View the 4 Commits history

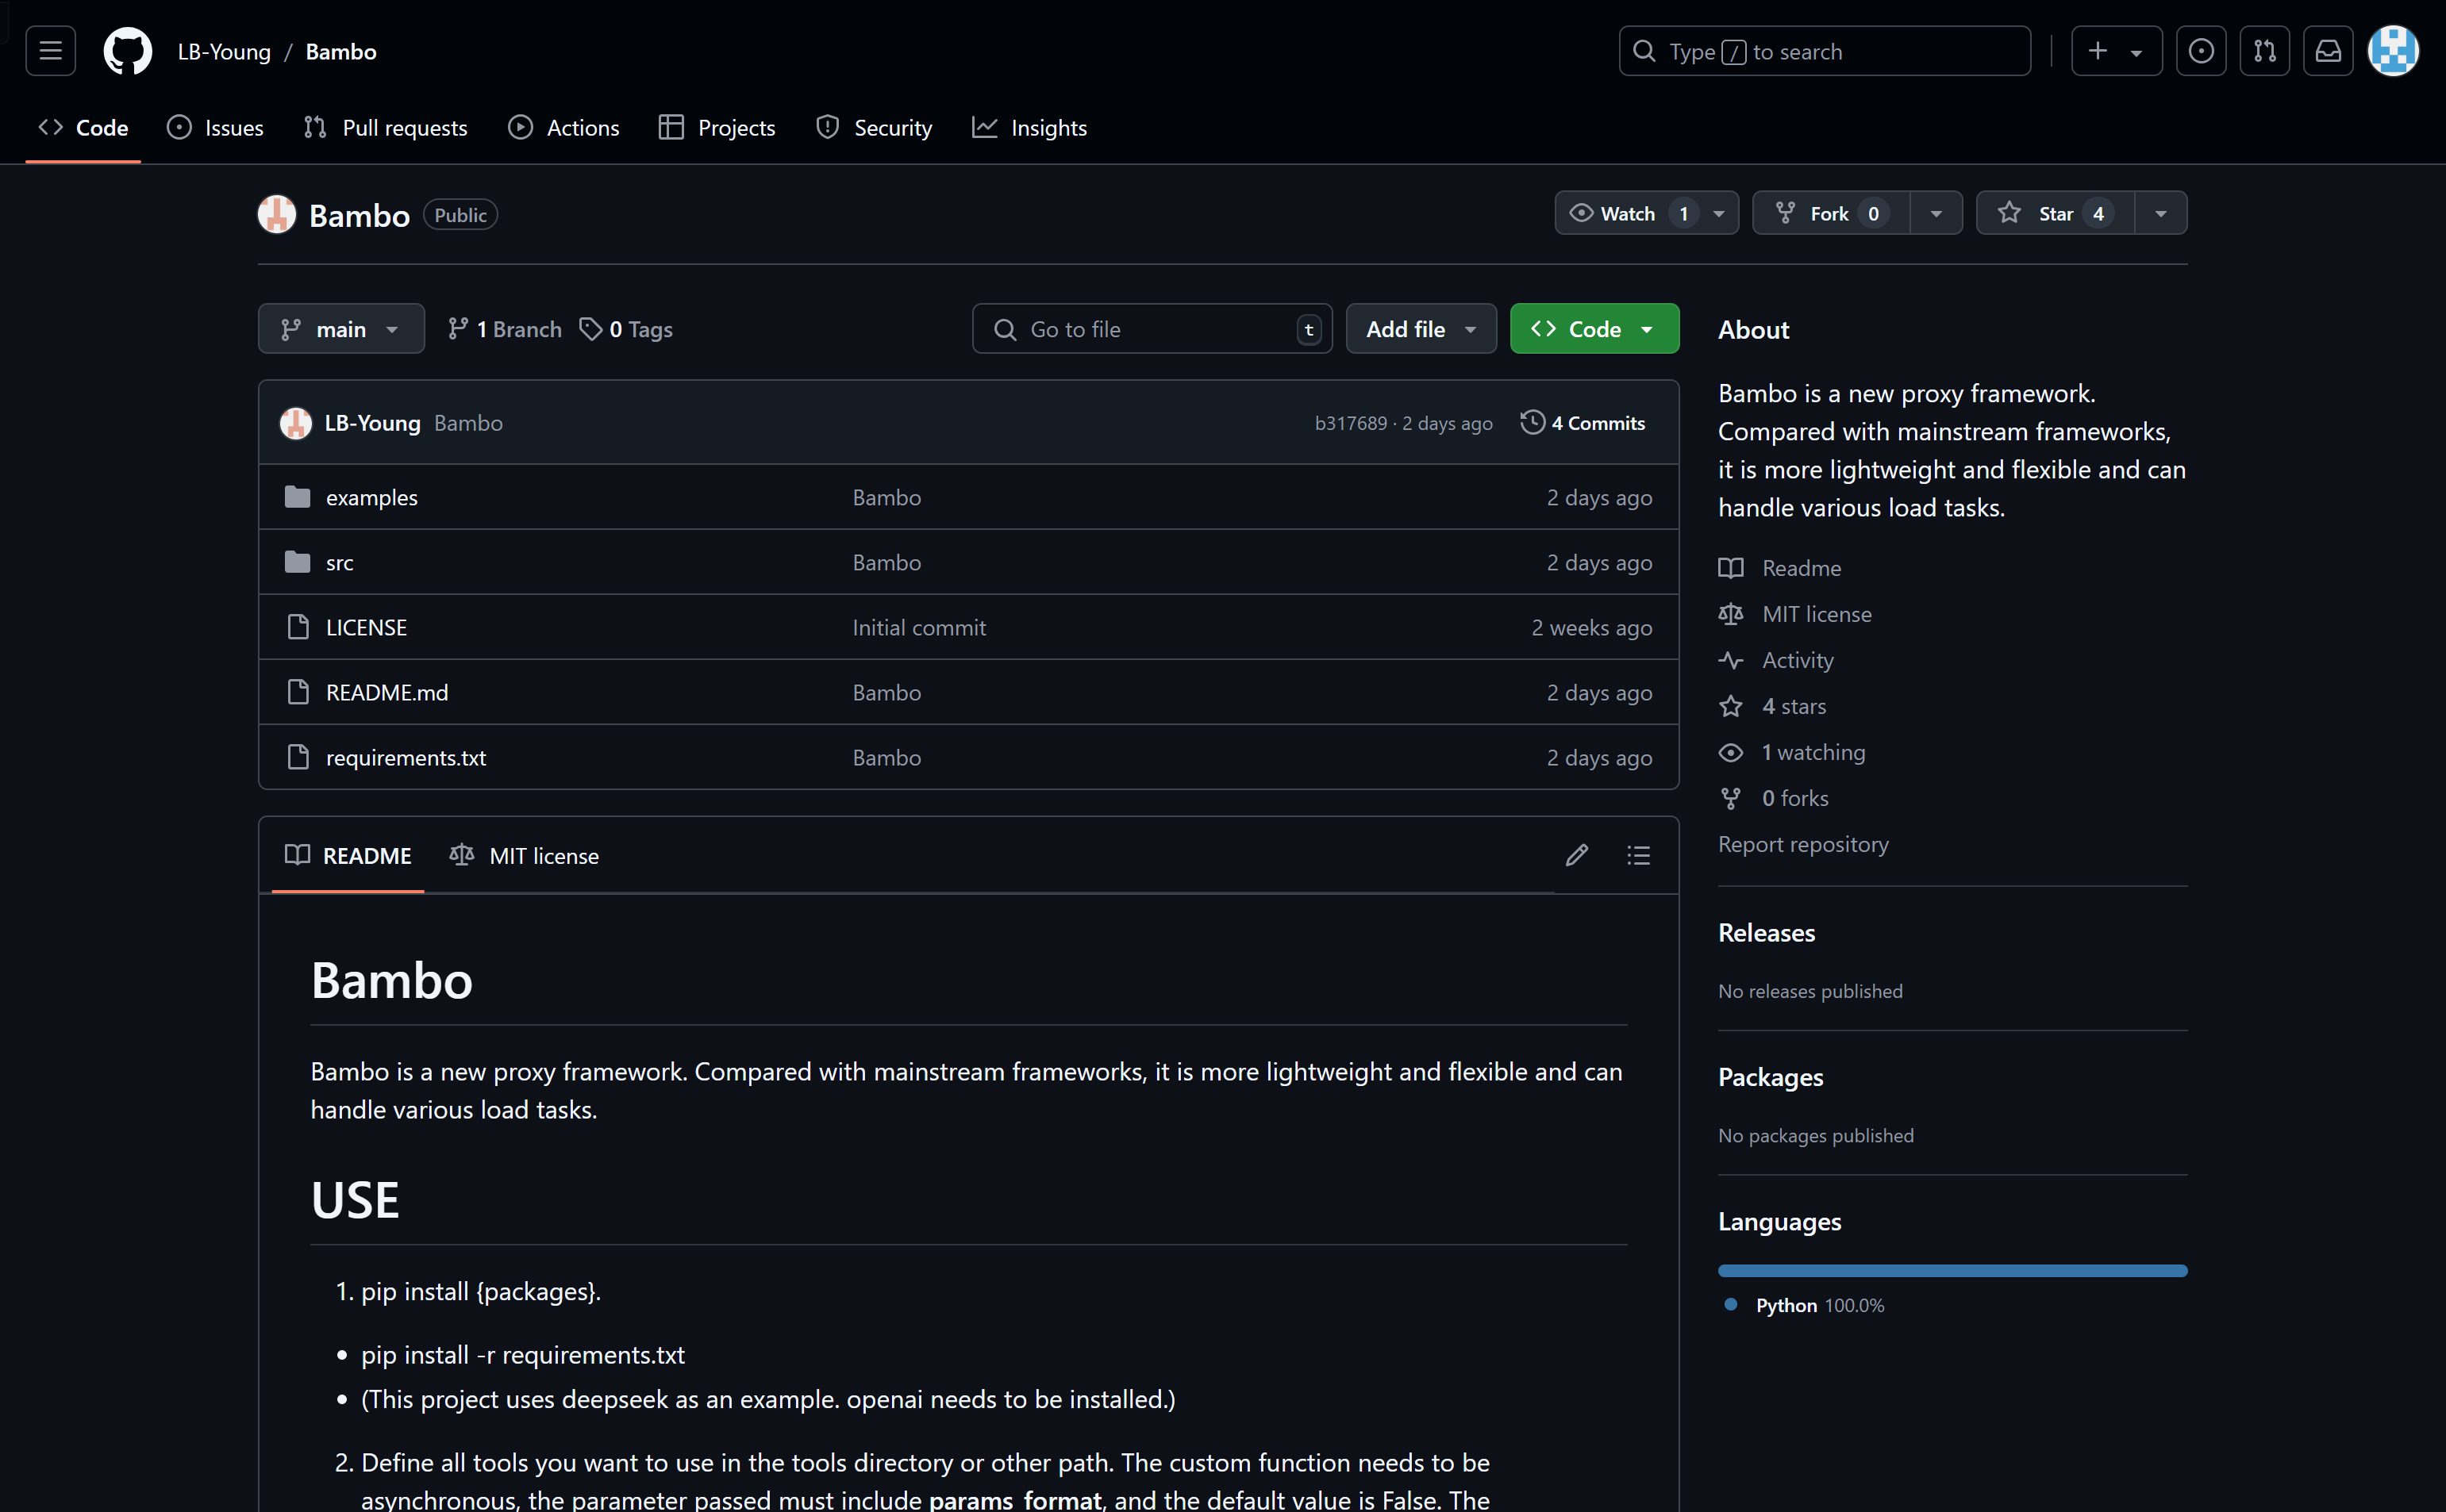[x=1583, y=423]
